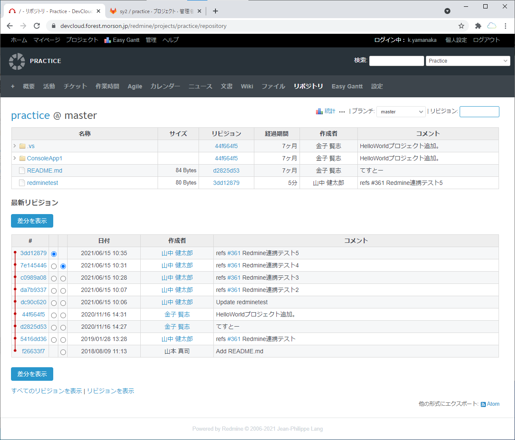Select the radio button for revision f26633f7
This screenshot has width=515, height=440.
[x=63, y=352]
